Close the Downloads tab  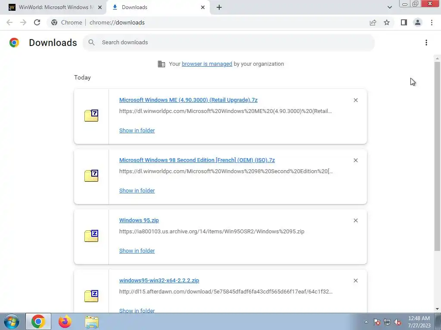(x=203, y=7)
